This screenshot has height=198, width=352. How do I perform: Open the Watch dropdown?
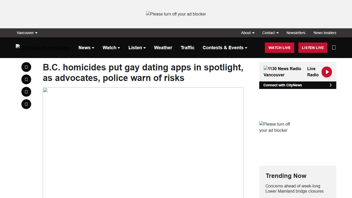coord(111,48)
